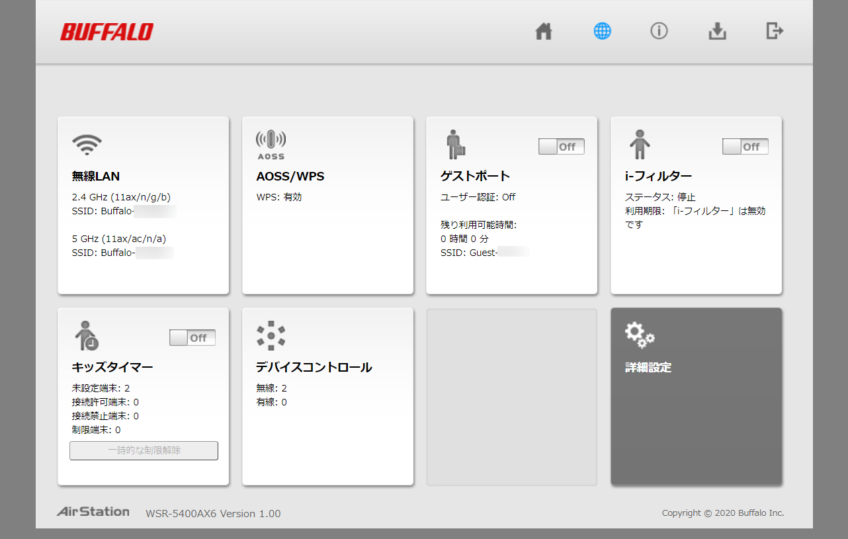Viewport: 848px width, 539px height.
Task: Click the ステータス: 停止 text
Action: tap(660, 197)
